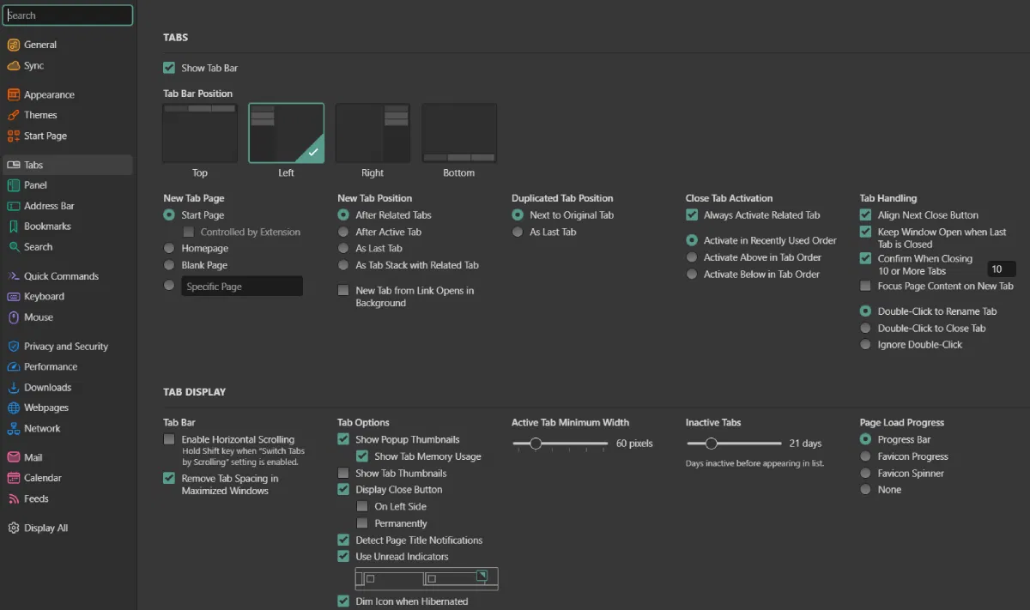Open the Sync settings icon in sidebar

[14, 66]
